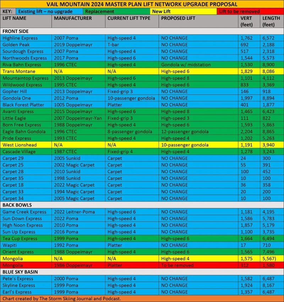Viewport: 284px width, 302px height.
Task: Select 'Game Creek Express' lift name
Action: pos(24,212)
